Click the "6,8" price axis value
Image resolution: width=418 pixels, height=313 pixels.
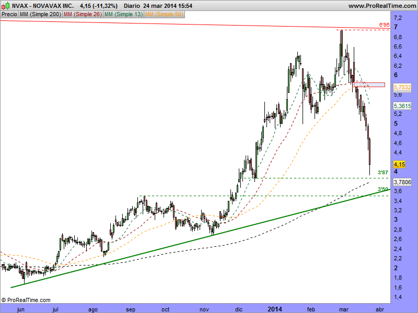pos(398,37)
